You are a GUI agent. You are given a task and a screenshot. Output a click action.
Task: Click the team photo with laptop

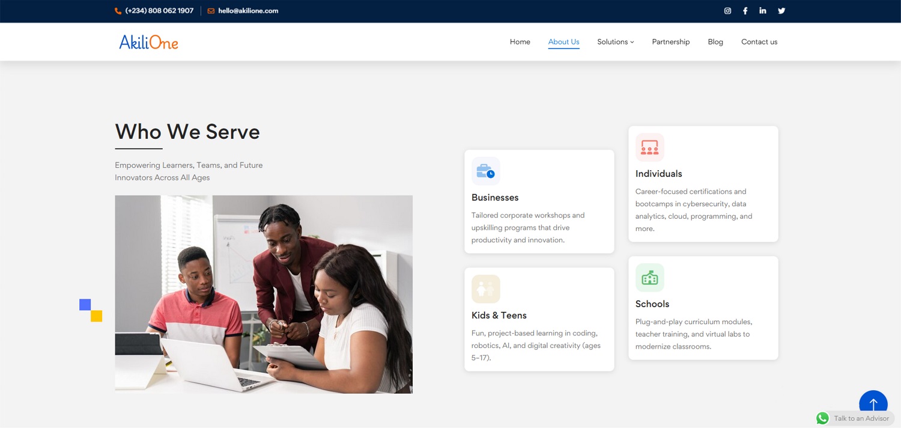point(264,294)
